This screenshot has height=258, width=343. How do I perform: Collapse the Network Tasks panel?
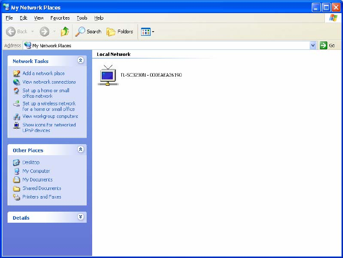coord(81,60)
